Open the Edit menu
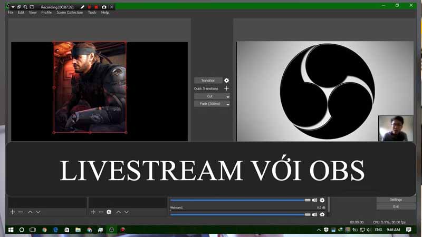This screenshot has width=422, height=237. tap(21, 12)
